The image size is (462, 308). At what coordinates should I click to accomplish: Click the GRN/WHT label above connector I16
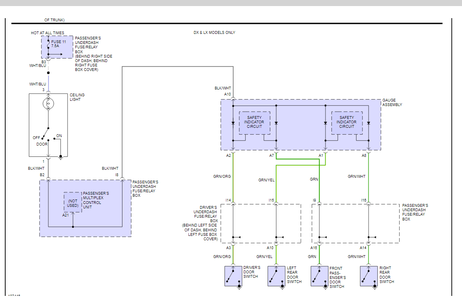pos(356,176)
